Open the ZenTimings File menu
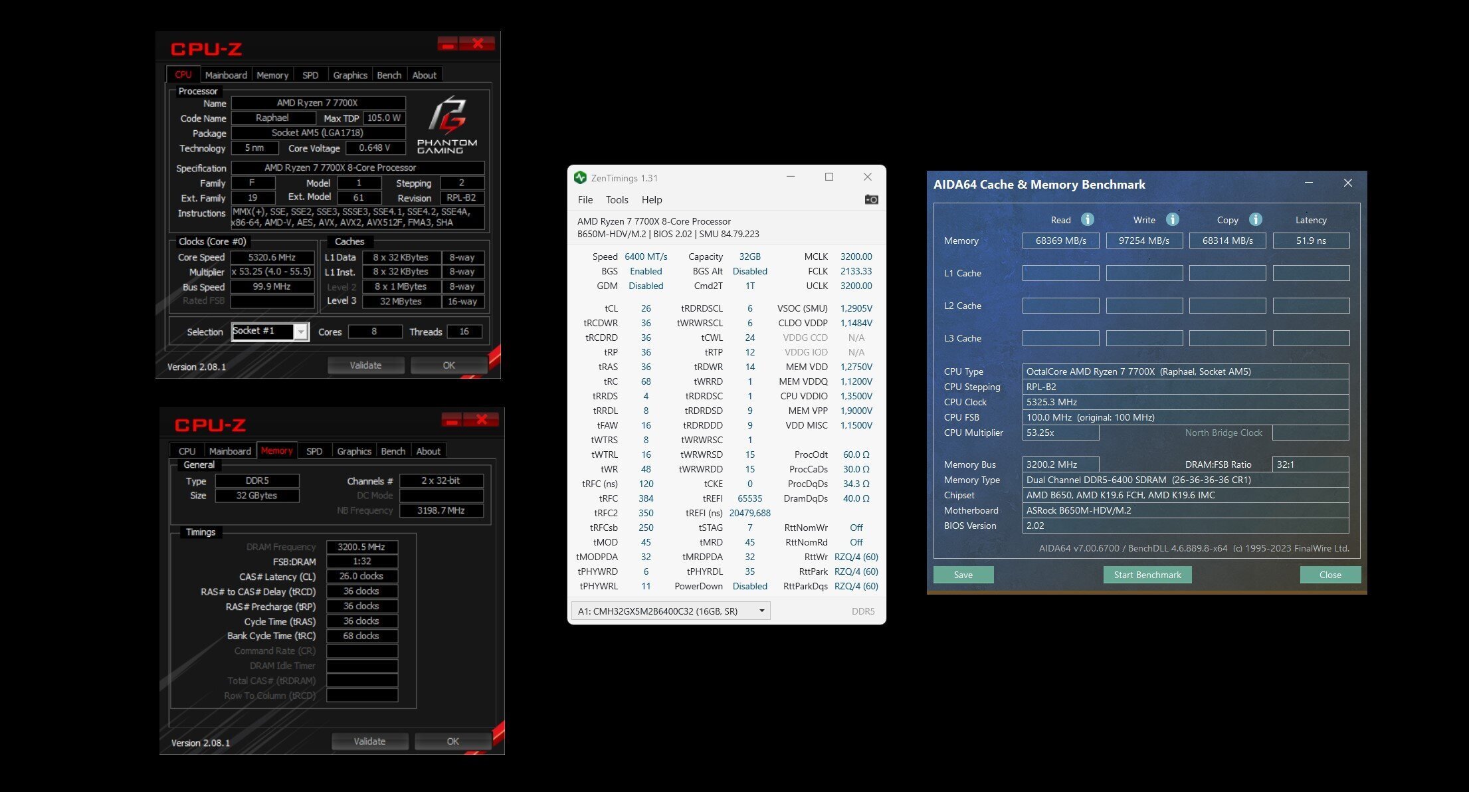This screenshot has height=792, width=1469. [585, 200]
